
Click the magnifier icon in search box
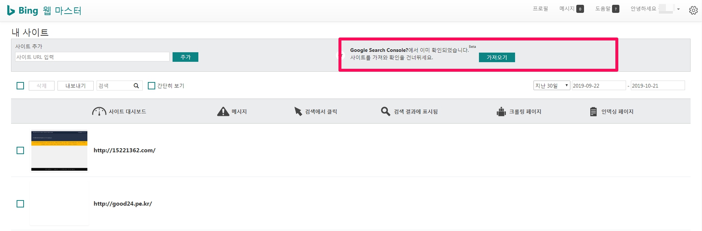tap(136, 86)
